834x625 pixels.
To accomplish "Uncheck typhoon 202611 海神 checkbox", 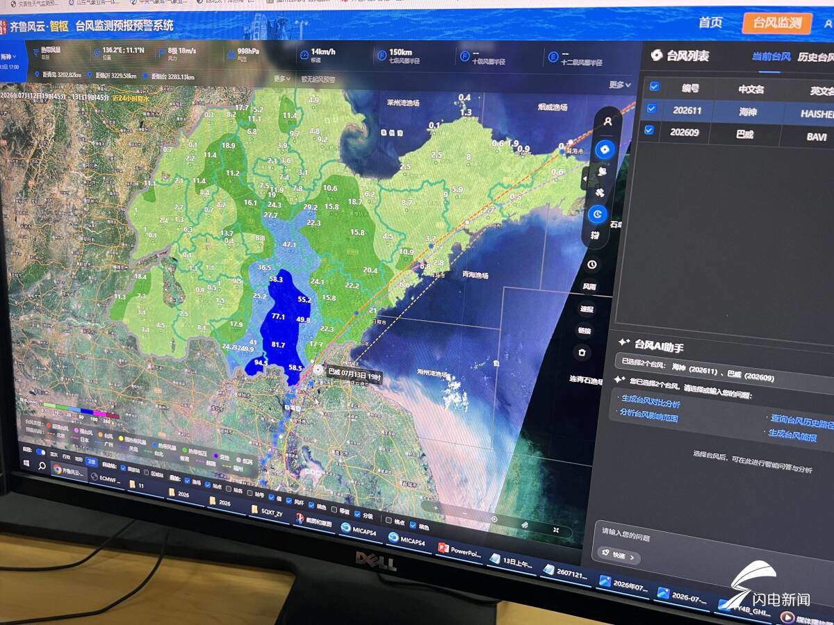I will 651,108.
